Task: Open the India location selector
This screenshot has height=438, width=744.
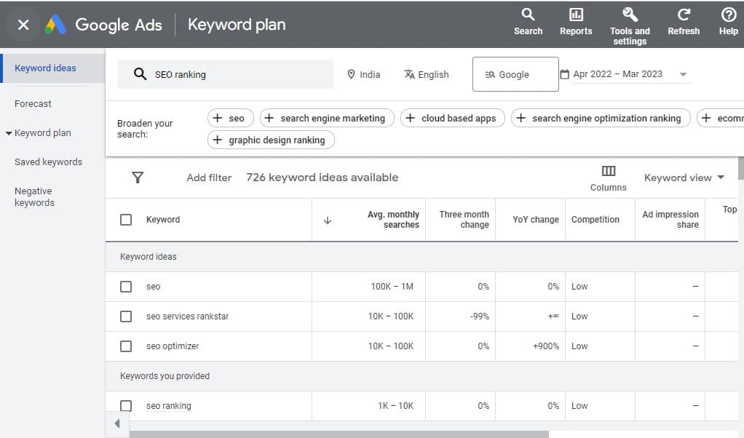Action: (x=365, y=74)
